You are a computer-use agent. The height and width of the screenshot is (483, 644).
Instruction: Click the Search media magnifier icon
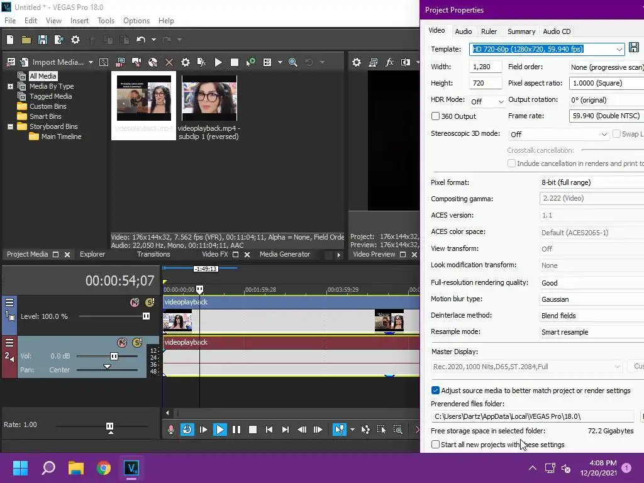(293, 62)
